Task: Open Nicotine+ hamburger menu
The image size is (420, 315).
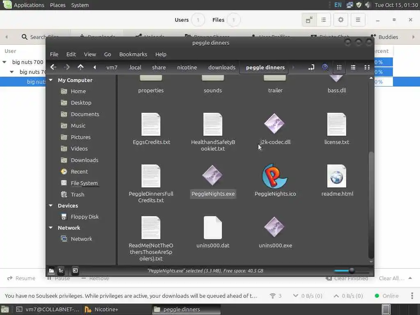Action: 358,20
